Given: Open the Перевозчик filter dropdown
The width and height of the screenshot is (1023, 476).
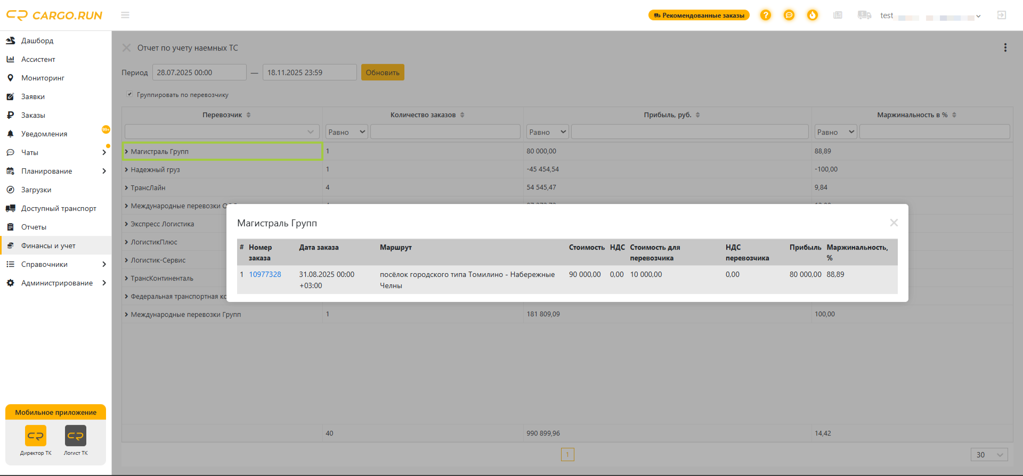Looking at the screenshot, I should pyautogui.click(x=222, y=132).
